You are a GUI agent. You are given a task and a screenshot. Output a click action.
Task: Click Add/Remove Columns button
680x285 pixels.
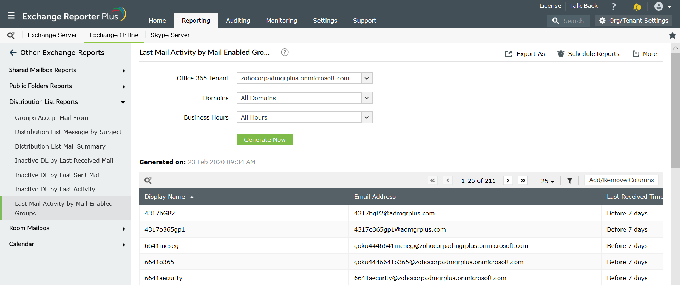coord(622,180)
